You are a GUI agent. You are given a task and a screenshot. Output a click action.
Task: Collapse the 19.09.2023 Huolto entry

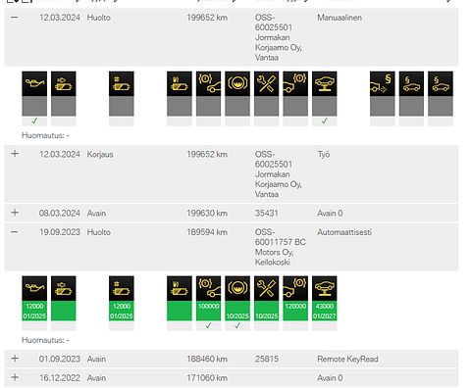[15, 232]
